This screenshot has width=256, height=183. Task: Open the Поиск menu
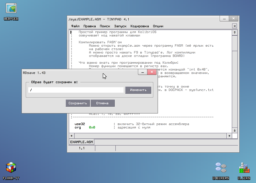[105, 26]
